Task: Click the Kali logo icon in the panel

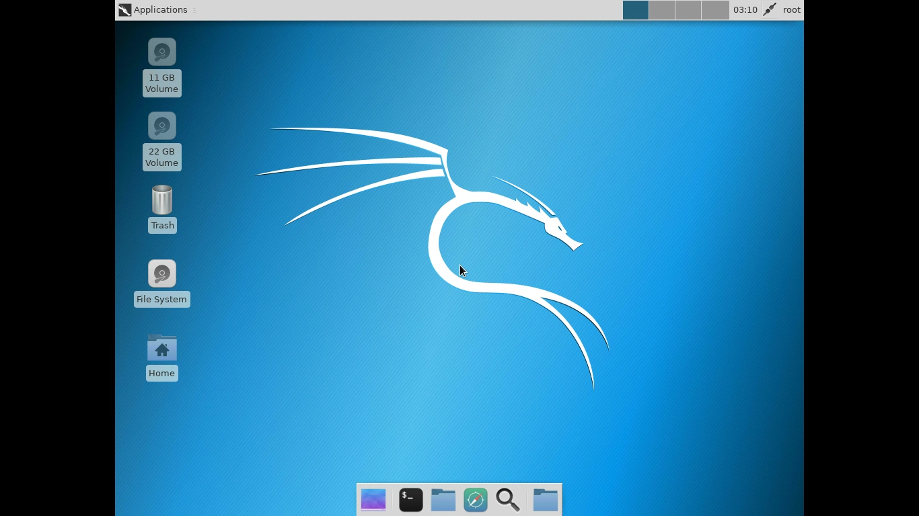Action: 124,10
